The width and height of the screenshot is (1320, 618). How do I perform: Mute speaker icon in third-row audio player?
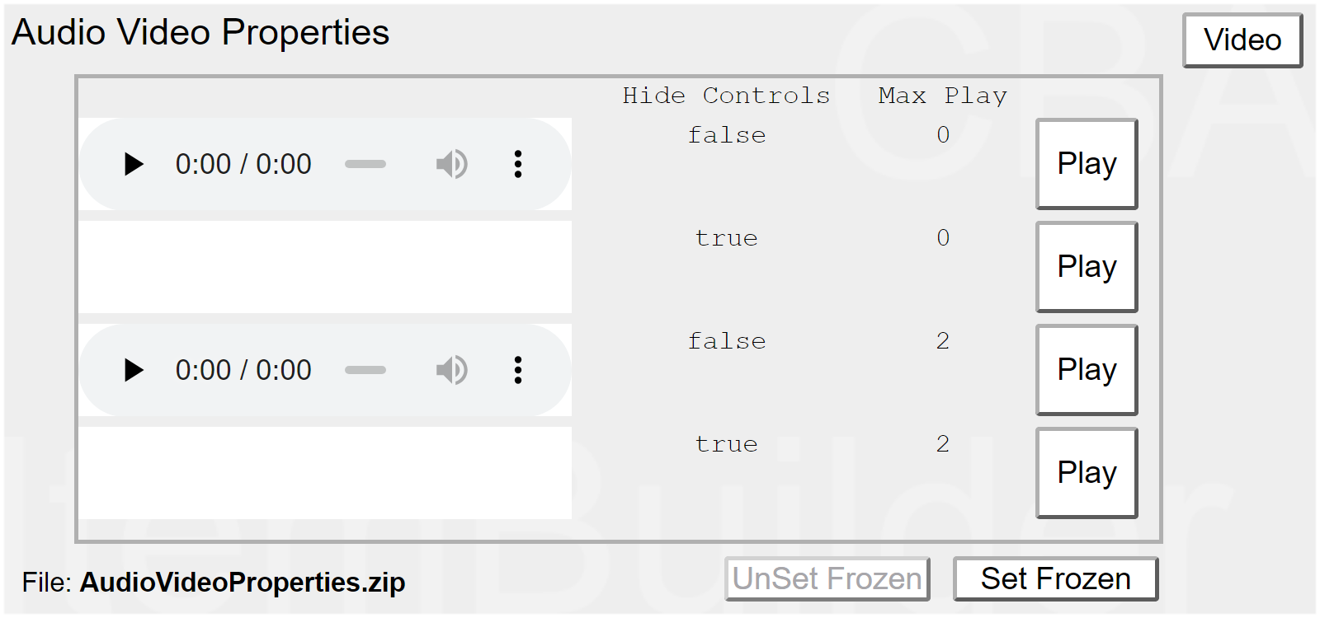[451, 370]
